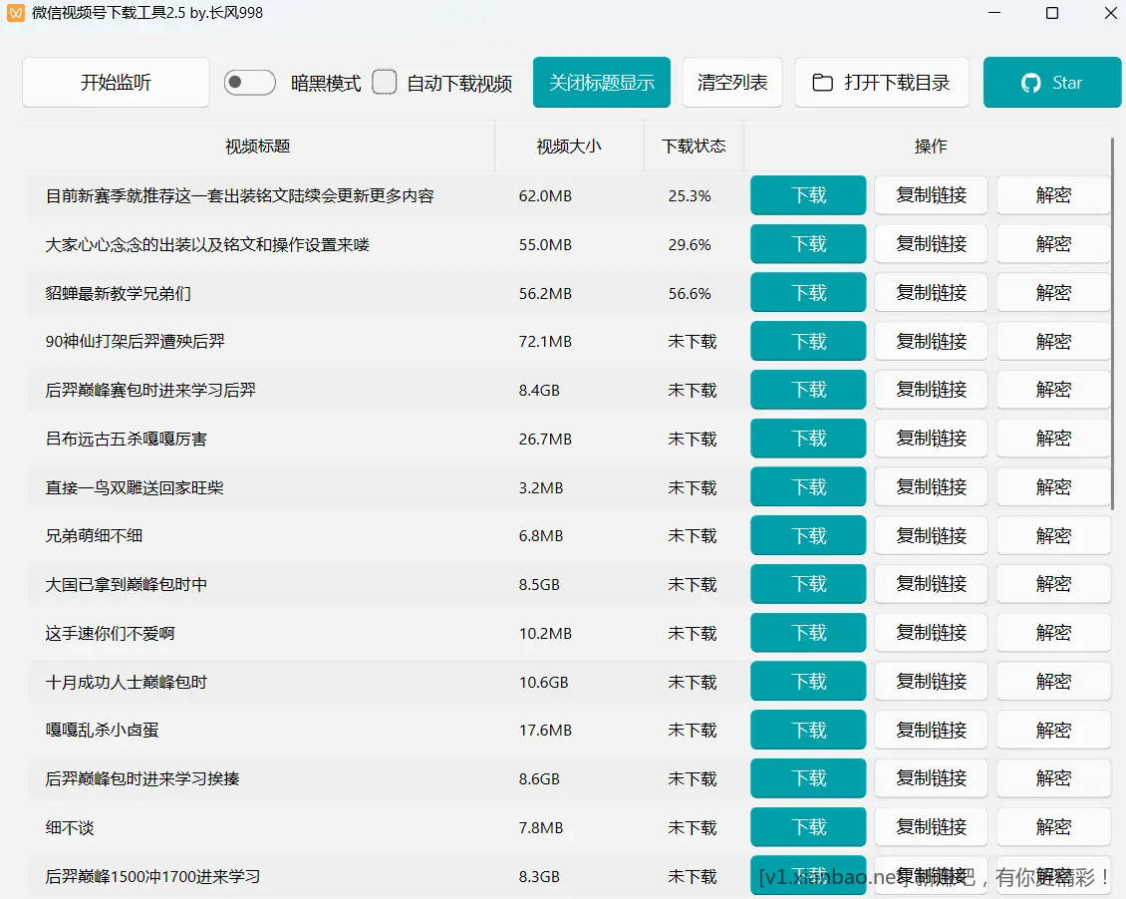Click the app logo in title bar
Image resolution: width=1126 pixels, height=899 pixels.
coord(15,13)
